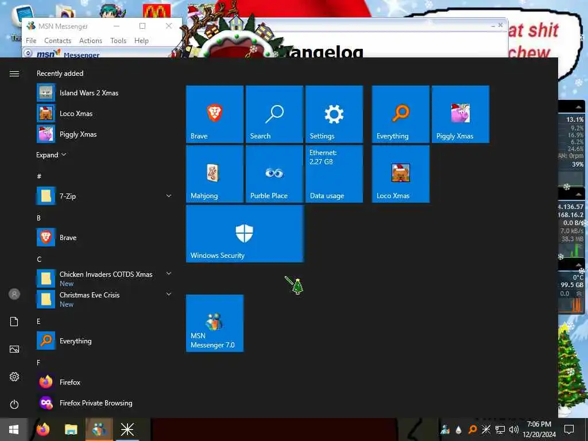Launch Brave from the app list

coord(105,237)
